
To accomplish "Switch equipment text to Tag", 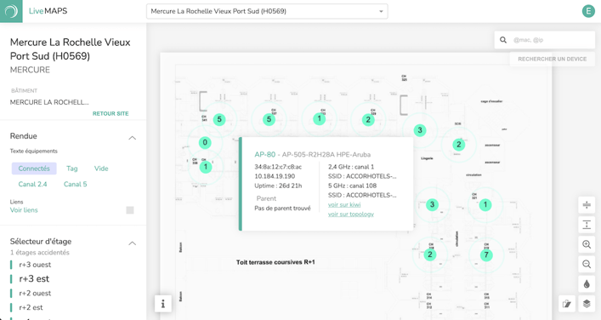I will click(72, 169).
